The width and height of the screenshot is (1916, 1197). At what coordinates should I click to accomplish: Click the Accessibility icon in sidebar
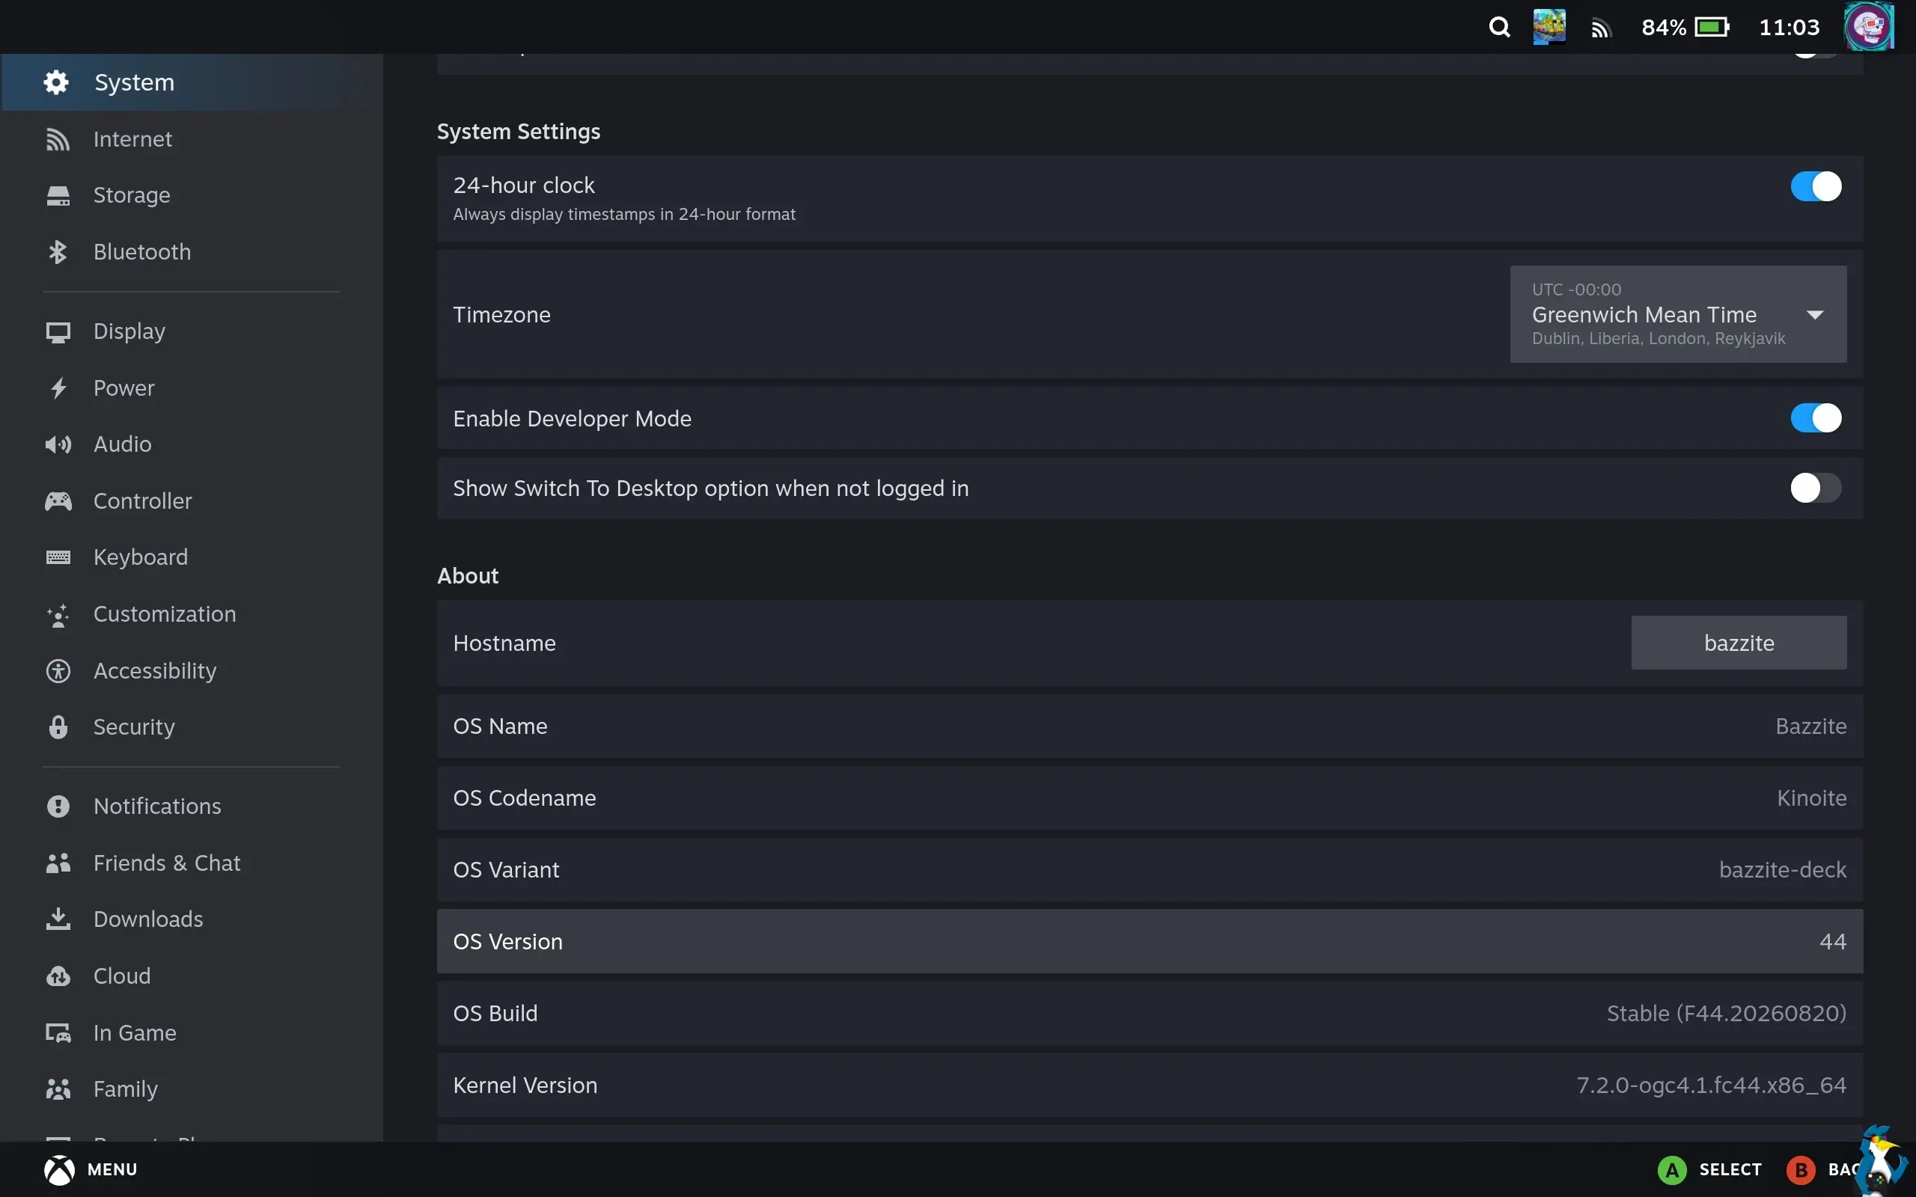[x=58, y=670]
